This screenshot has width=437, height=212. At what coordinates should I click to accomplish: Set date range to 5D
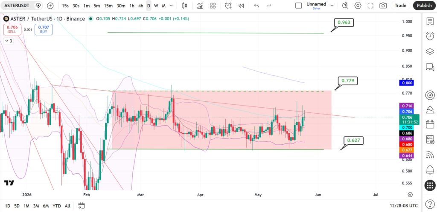[17, 206]
